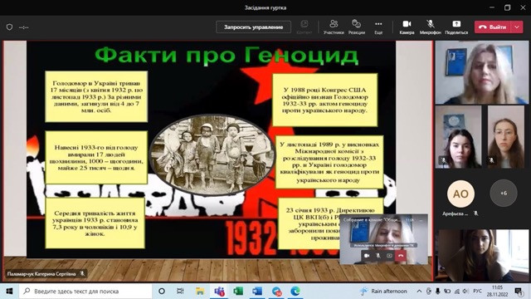This screenshot has width=531, height=299.
Task: Open Excel from the taskbar
Action: pyautogui.click(x=238, y=292)
